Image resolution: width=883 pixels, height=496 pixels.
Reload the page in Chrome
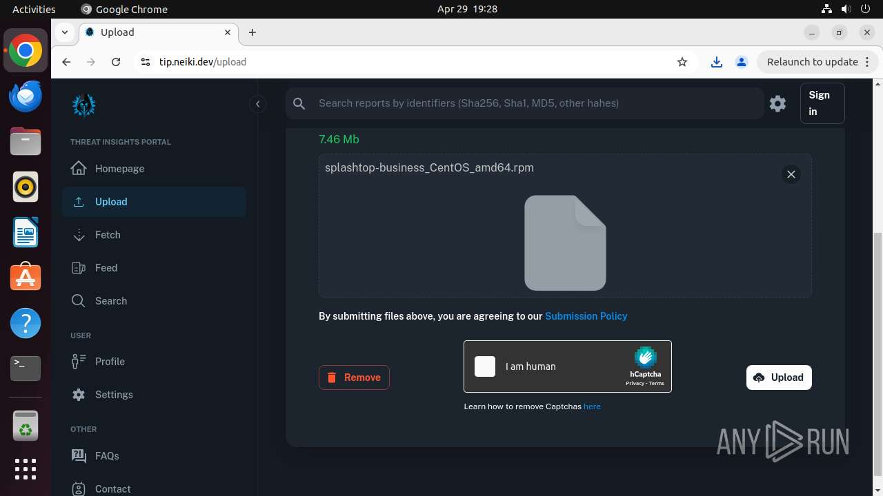coord(116,62)
